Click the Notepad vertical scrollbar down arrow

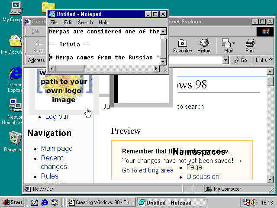[x=163, y=62]
